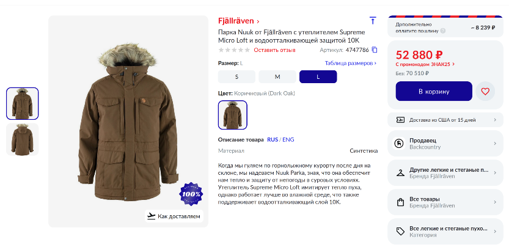The image size is (509, 247).
Task: Click the airplane icon in Как доставляем
Action: pyautogui.click(x=151, y=216)
